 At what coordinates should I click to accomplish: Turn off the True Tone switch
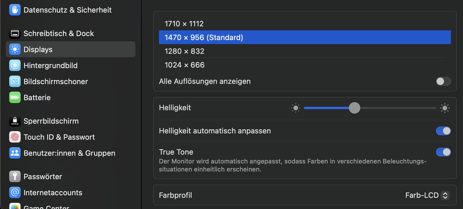[x=443, y=152]
